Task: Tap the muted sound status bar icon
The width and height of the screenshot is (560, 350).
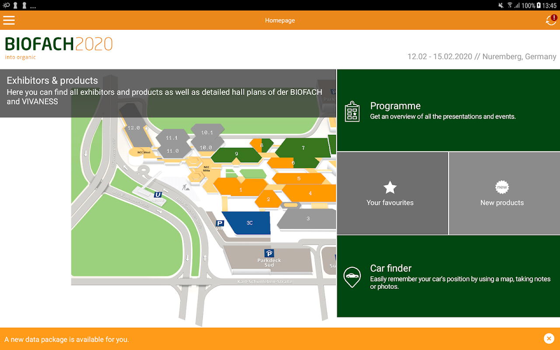Action: click(x=501, y=5)
